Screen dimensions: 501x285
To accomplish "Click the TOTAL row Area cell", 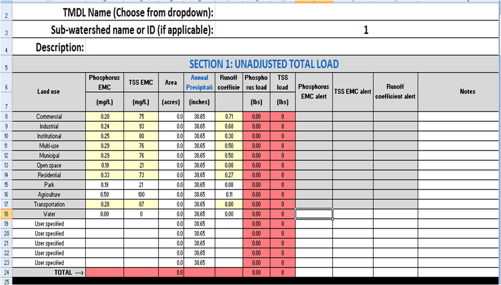I will click(171, 272).
